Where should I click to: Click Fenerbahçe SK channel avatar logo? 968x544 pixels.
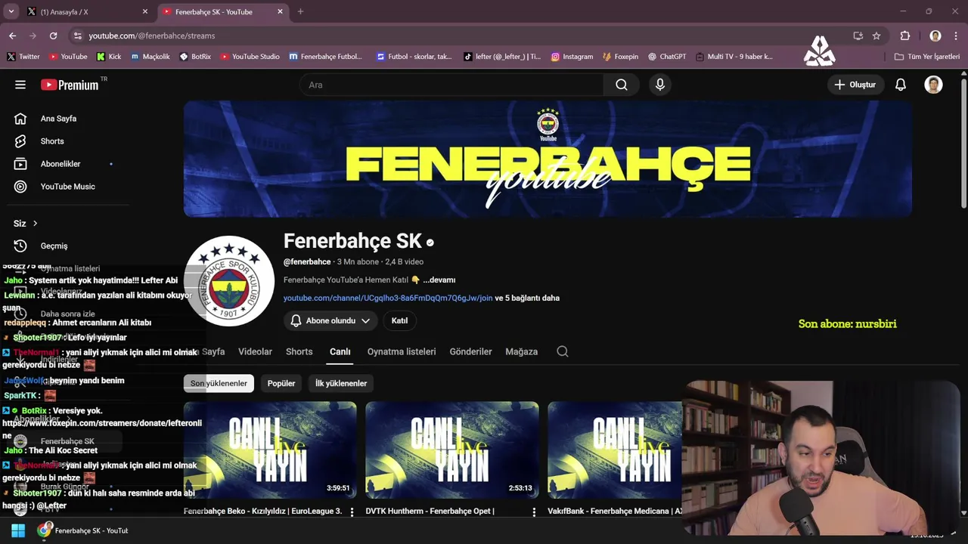click(x=229, y=281)
